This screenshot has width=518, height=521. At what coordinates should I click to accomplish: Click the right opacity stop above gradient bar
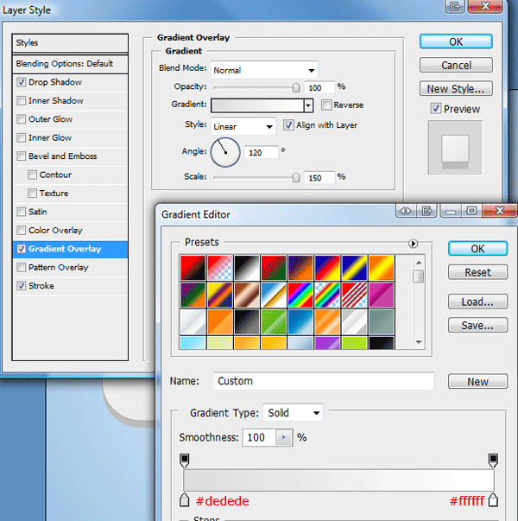tap(493, 461)
